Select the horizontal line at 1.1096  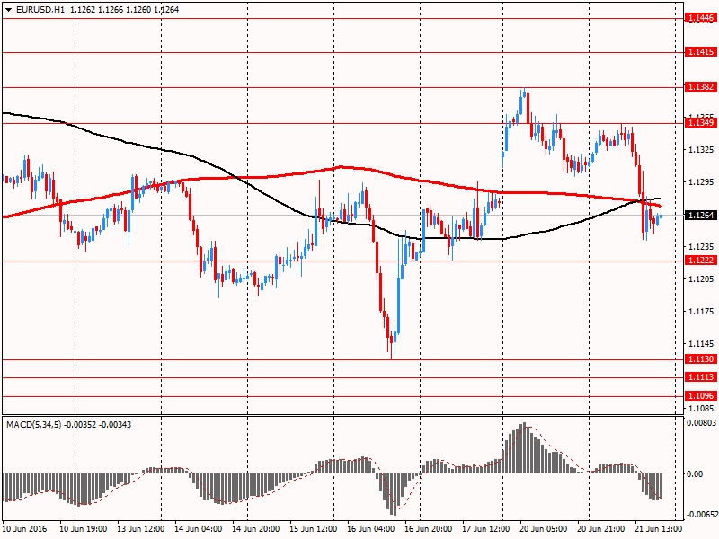tap(343, 396)
